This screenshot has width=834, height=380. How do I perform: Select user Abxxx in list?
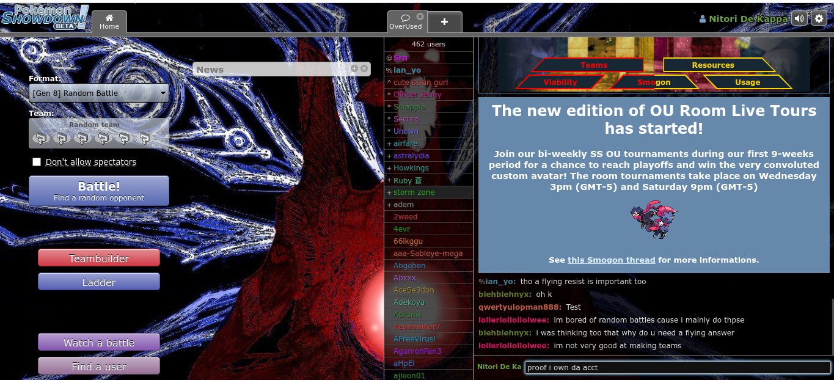pyautogui.click(x=428, y=277)
